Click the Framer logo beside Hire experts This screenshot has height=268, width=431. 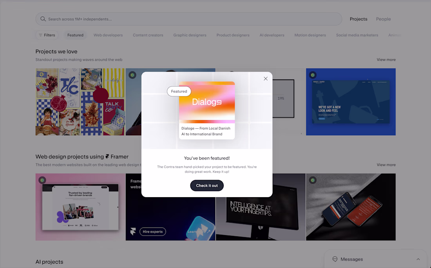click(133, 232)
